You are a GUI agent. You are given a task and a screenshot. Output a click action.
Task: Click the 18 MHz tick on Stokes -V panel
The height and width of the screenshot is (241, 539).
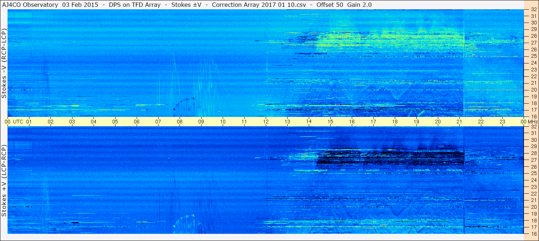coord(533,103)
